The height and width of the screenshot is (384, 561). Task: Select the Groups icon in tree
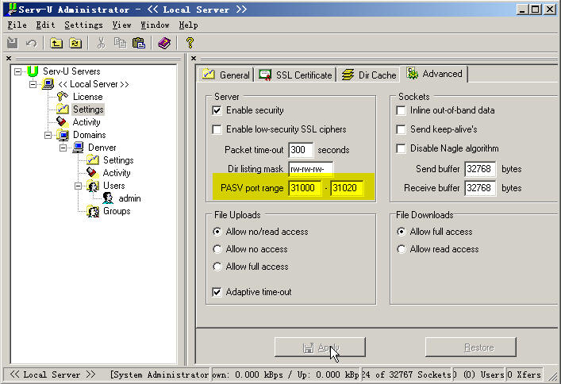point(93,211)
